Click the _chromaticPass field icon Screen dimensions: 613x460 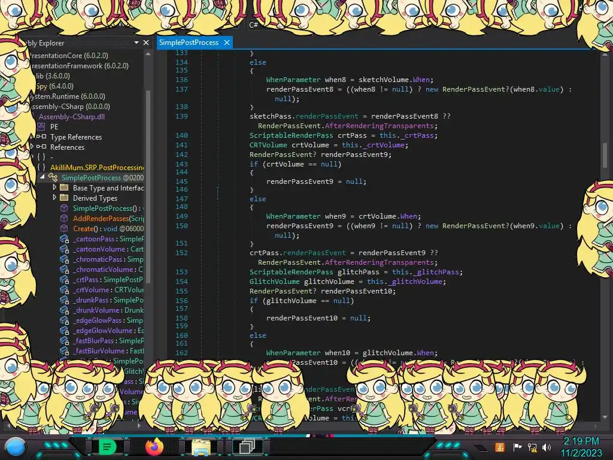(64, 259)
